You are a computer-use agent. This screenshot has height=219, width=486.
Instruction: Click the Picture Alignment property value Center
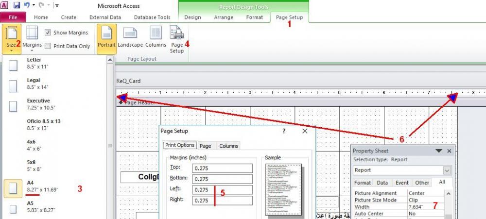click(x=426, y=193)
